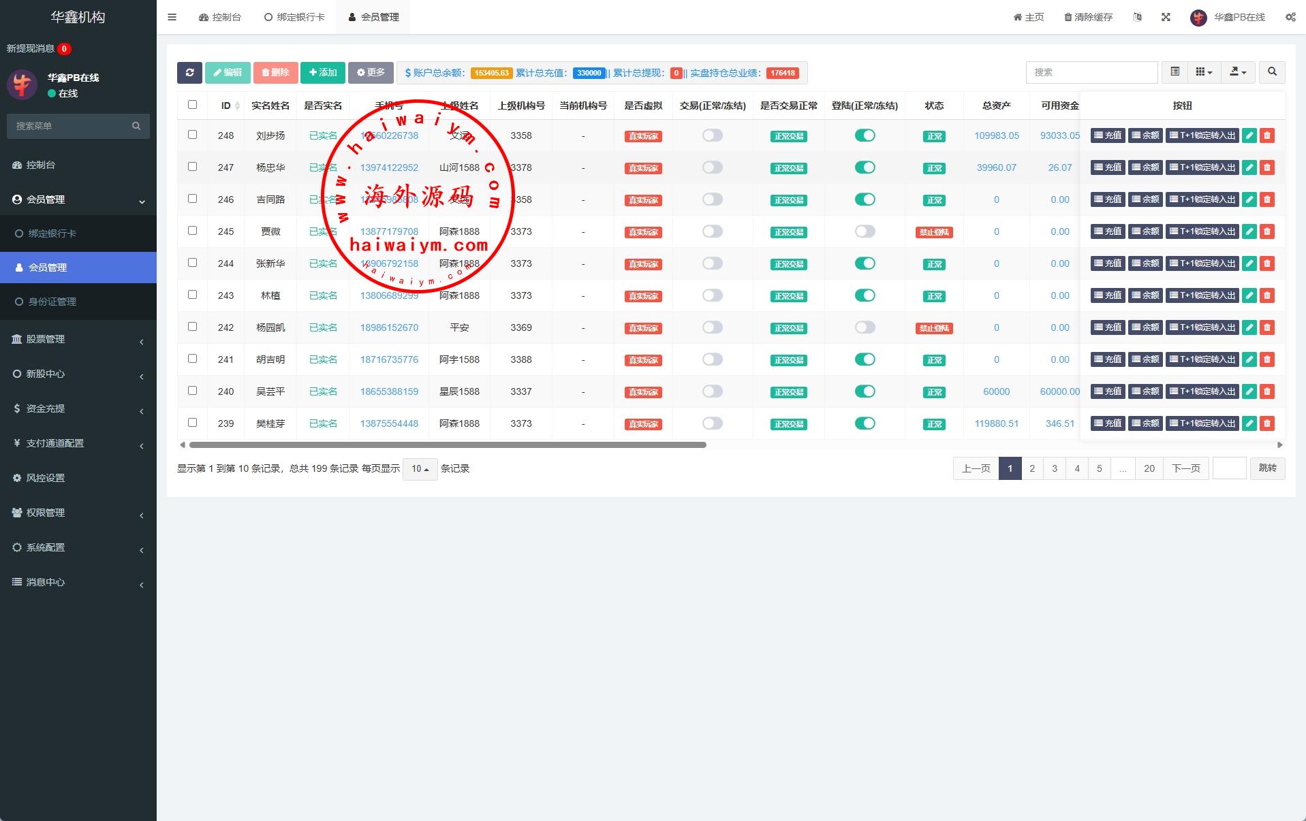This screenshot has height=821, width=1306.
Task: Toggle the sidebar hamburger menu icon
Action: (172, 17)
